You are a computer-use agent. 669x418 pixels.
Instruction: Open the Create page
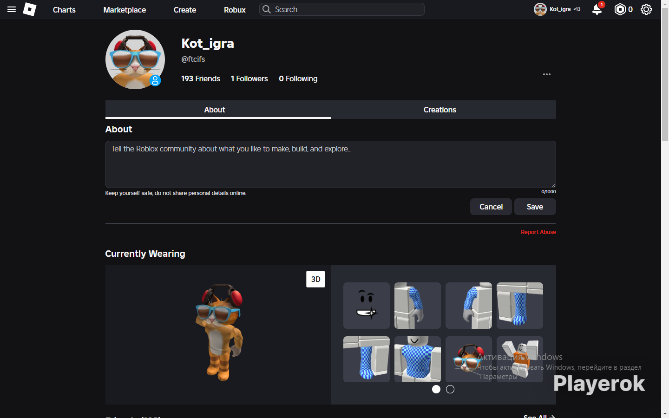pos(185,10)
